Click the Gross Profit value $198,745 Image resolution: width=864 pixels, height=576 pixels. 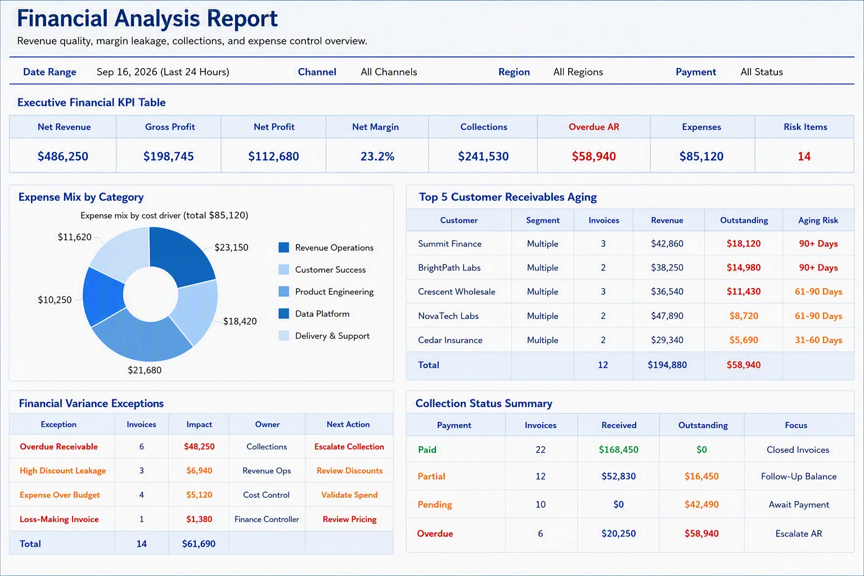(x=169, y=156)
